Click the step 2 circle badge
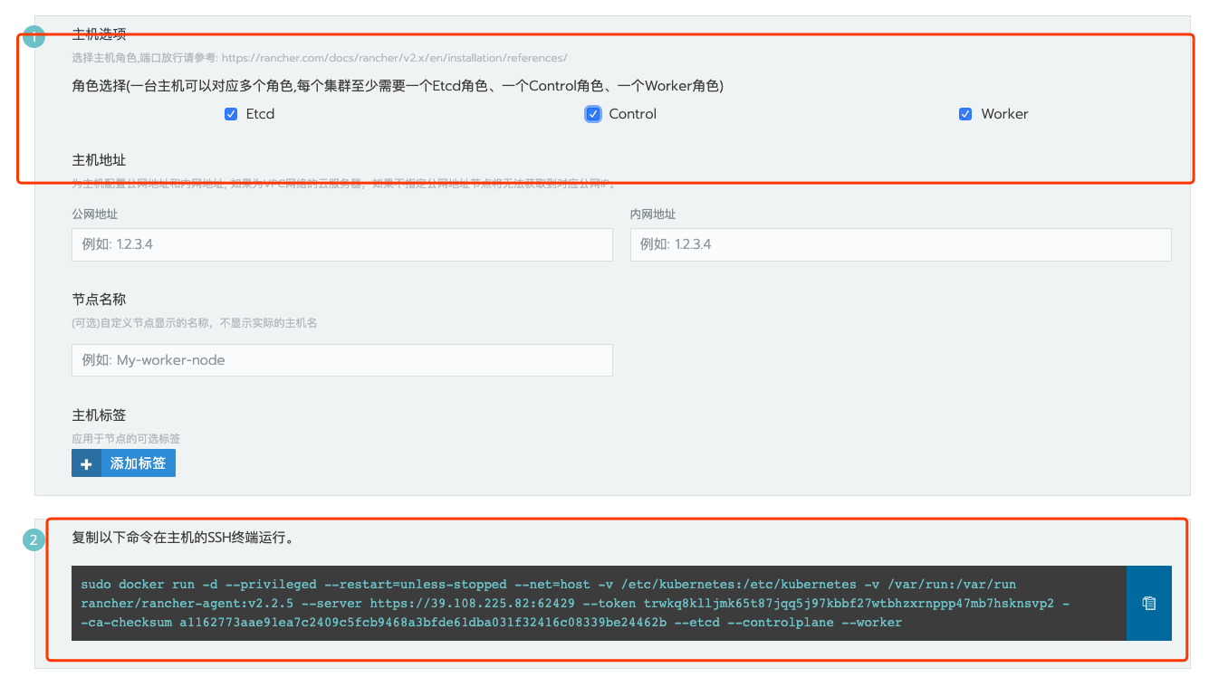Screen dimensions: 1209x677 (x=34, y=540)
